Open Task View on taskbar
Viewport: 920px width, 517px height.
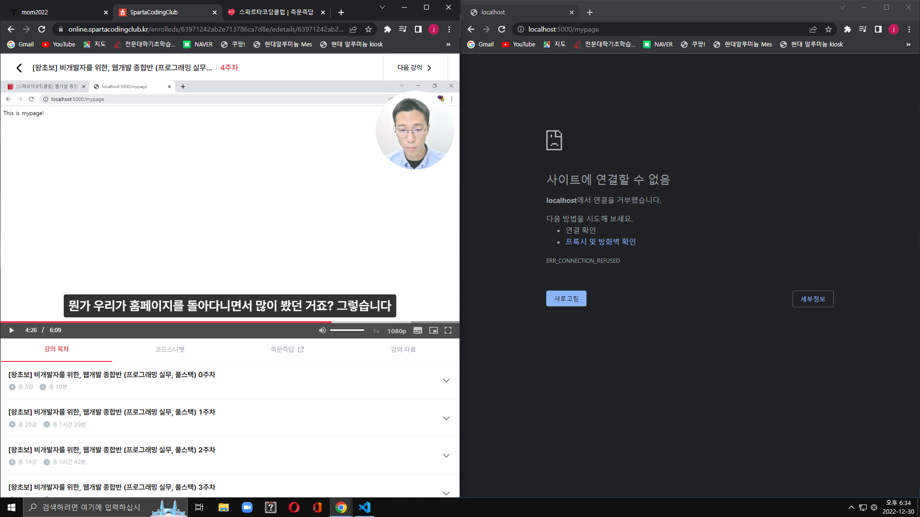pos(199,507)
